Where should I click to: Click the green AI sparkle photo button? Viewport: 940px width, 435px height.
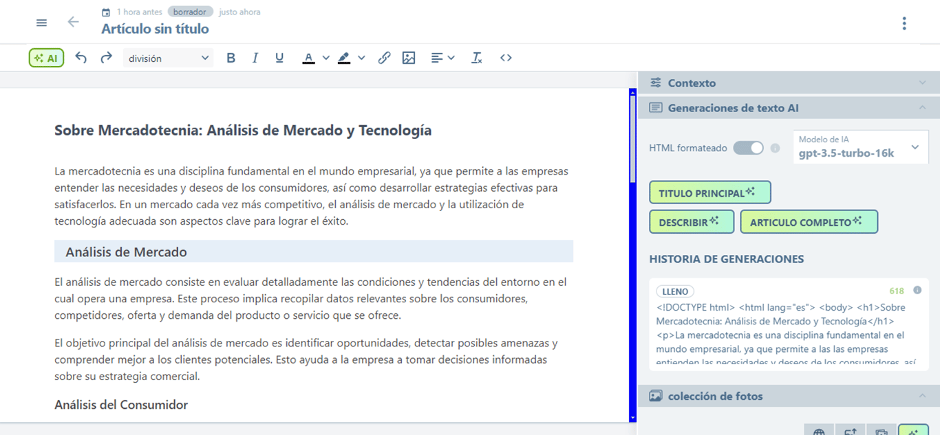click(913, 430)
